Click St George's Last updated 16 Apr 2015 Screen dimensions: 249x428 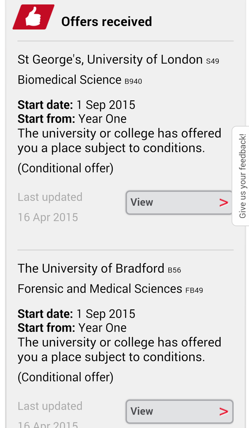pos(50,207)
